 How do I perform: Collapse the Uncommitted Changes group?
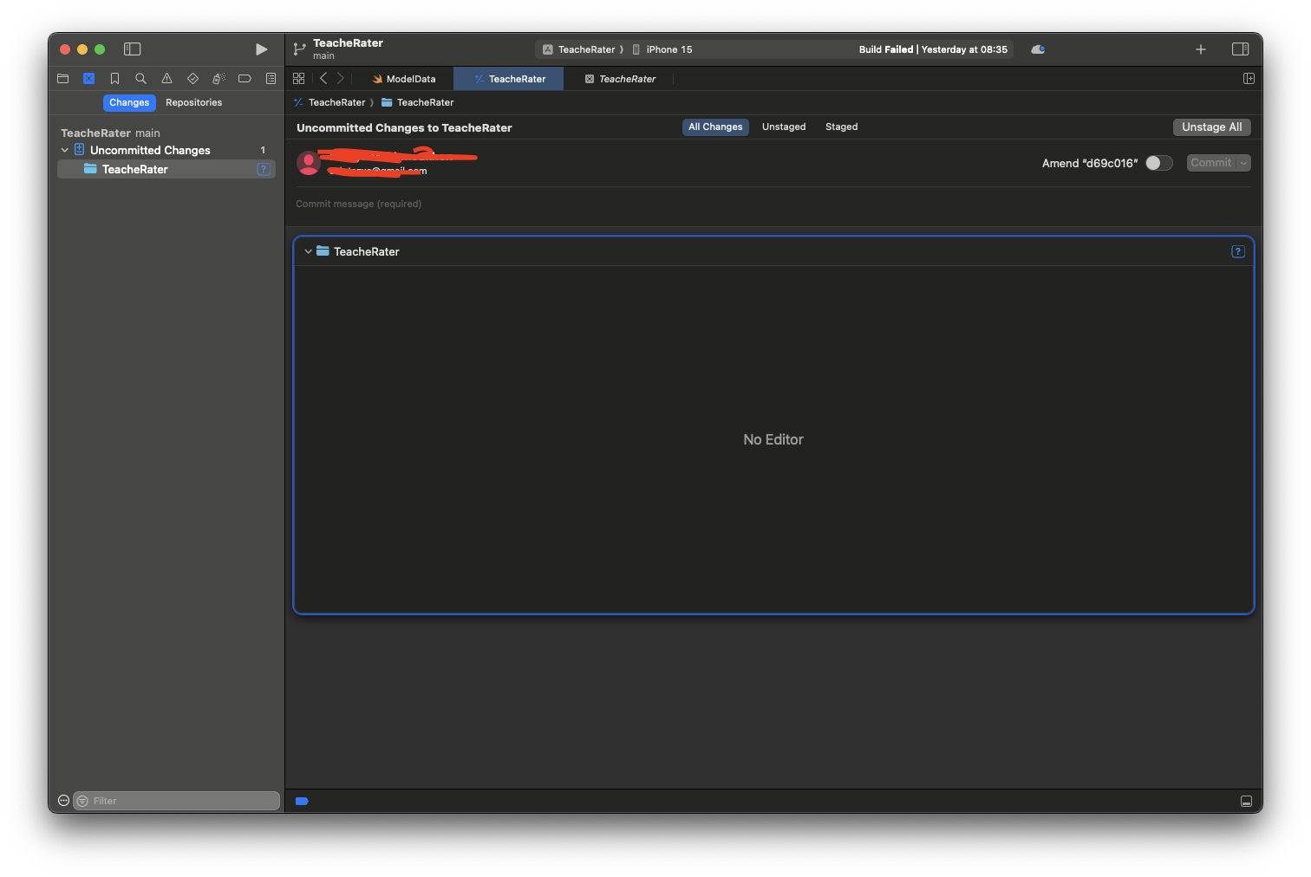(x=64, y=150)
